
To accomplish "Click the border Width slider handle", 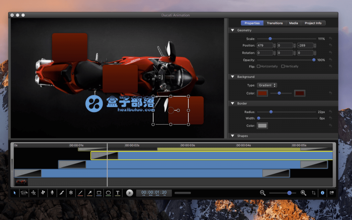I will 259,118.
